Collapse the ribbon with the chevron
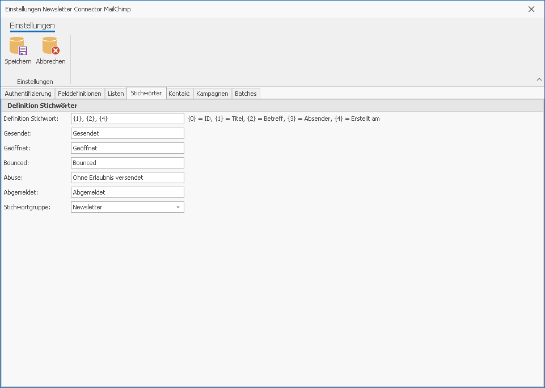 coord(539,79)
